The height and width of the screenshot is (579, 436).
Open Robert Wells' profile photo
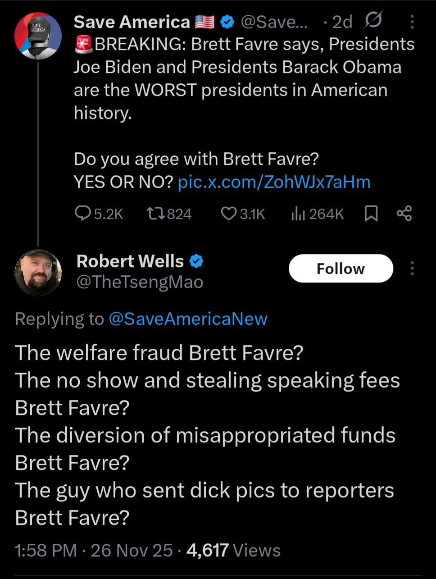(x=38, y=272)
